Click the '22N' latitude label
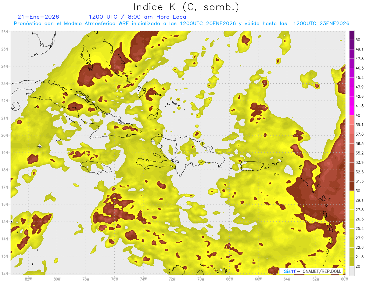The width and height of the screenshot is (366, 283). (5, 101)
